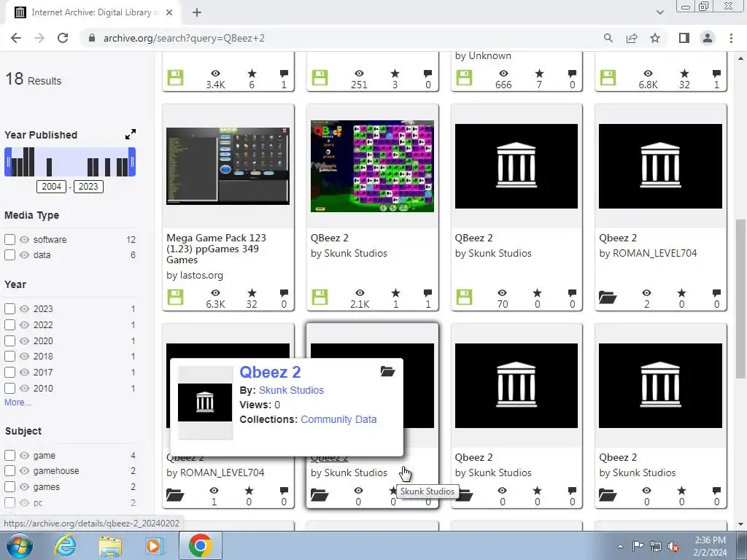The width and height of the screenshot is (747, 560).
Task: Open Community Data collection link
Action: click(338, 419)
